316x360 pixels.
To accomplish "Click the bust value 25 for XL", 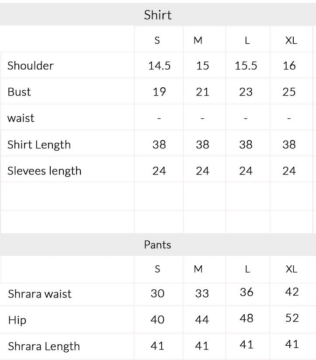I will point(289,92).
